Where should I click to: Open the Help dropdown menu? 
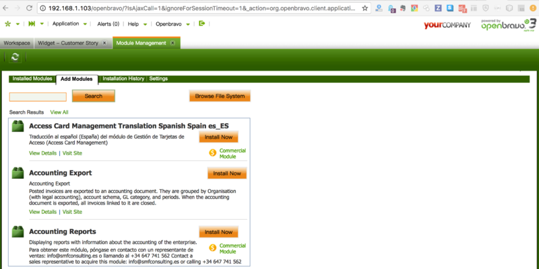143,24
